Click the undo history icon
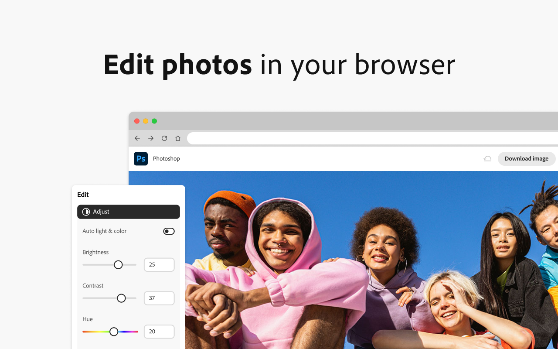558x349 pixels. pos(487,158)
